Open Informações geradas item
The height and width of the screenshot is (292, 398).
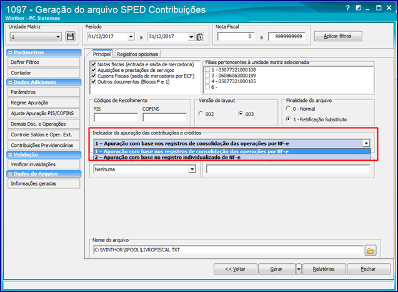coord(44,184)
